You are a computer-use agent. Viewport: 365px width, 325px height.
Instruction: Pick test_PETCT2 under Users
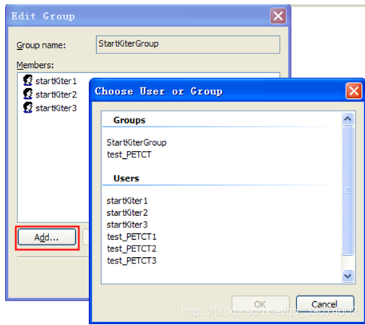(x=132, y=248)
